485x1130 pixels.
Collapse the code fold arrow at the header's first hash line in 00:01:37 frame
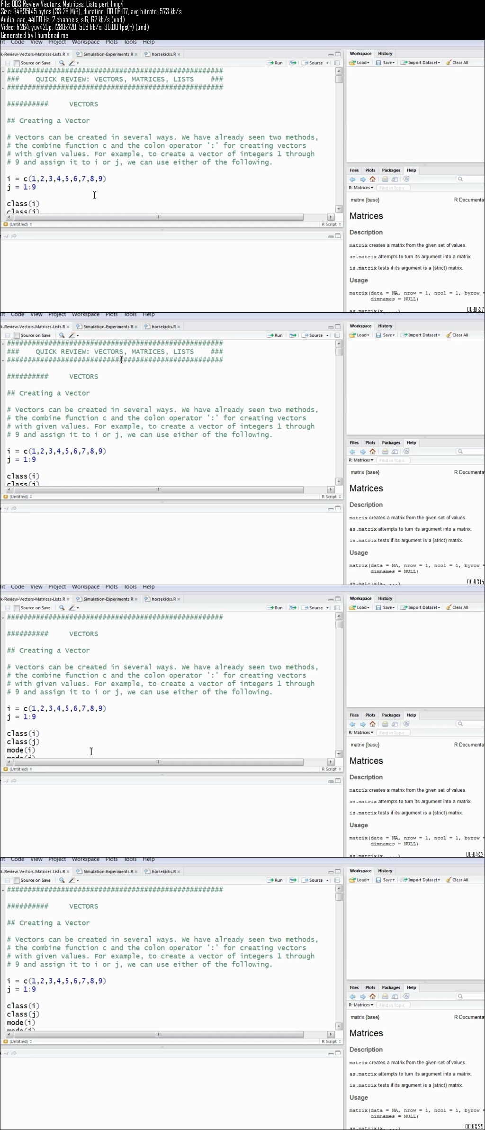[x=4, y=71]
